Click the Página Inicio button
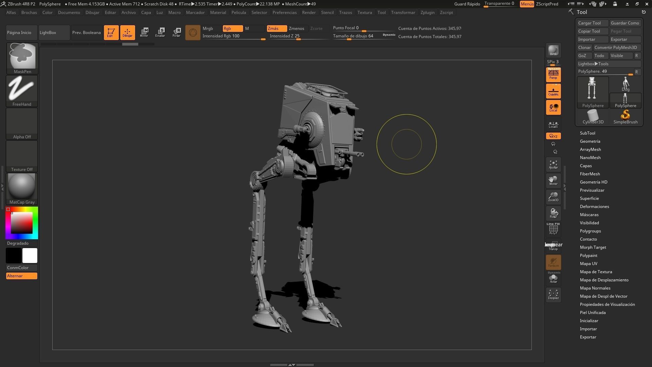Viewport: 652px width, 367px height. (x=22, y=33)
